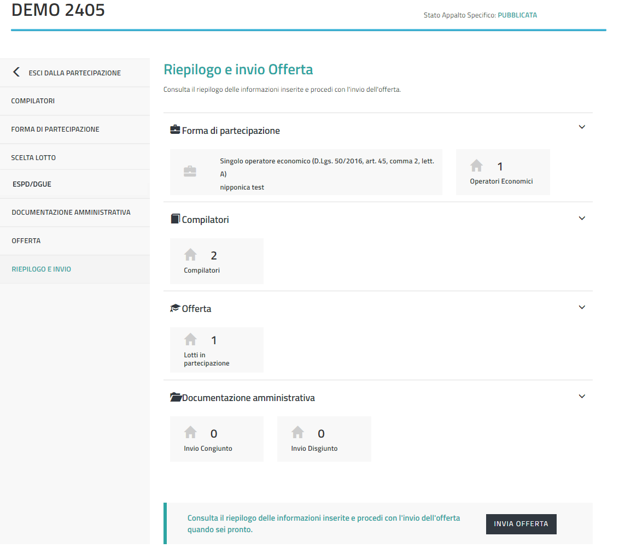Select Documentazione Amministrativa in the left menu
Image resolution: width=625 pixels, height=548 pixels.
71,213
